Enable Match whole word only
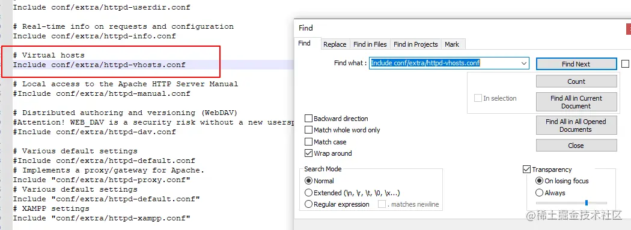The height and width of the screenshot is (230, 631). [x=309, y=129]
